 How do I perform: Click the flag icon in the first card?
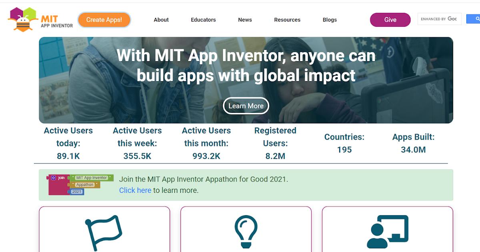point(104,232)
